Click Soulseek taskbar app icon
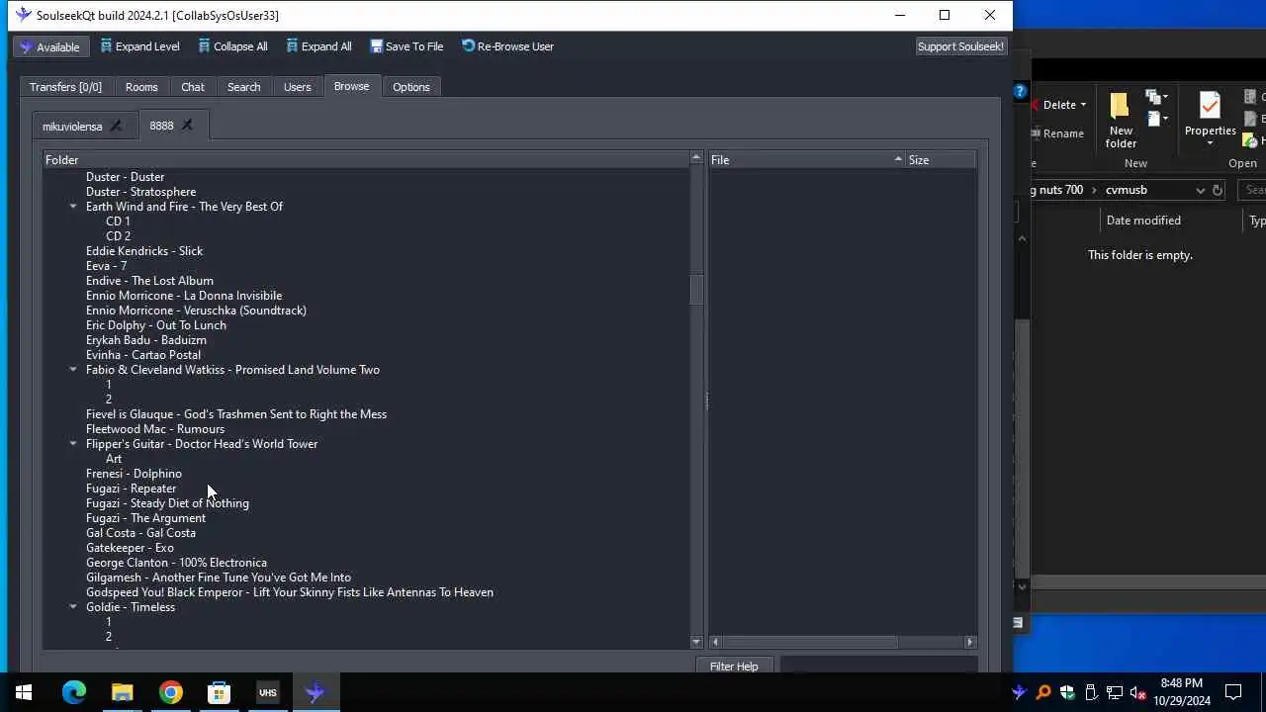 pos(316,692)
